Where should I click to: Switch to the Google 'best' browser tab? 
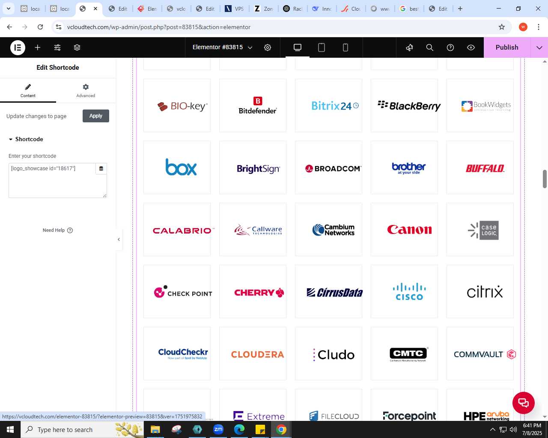[408, 9]
